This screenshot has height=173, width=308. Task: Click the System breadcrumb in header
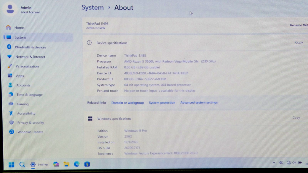pos(92,8)
